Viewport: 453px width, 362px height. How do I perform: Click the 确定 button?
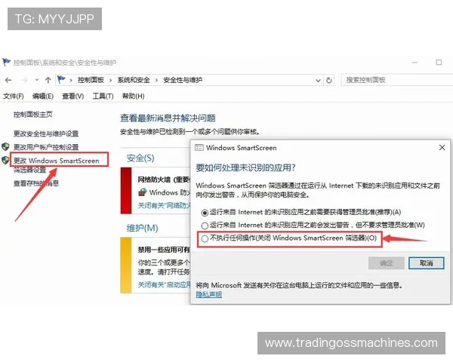click(387, 263)
